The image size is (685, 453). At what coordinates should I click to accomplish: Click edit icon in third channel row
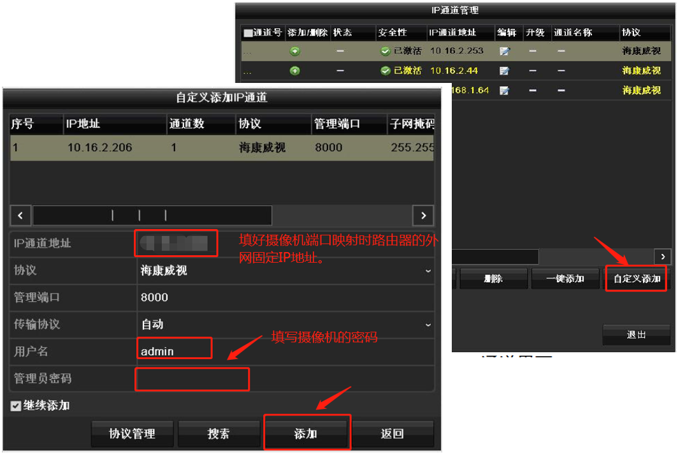[x=504, y=91]
